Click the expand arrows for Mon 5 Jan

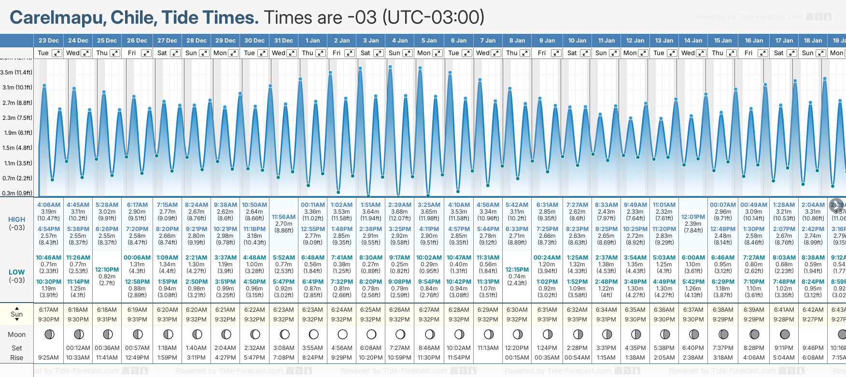(x=437, y=53)
